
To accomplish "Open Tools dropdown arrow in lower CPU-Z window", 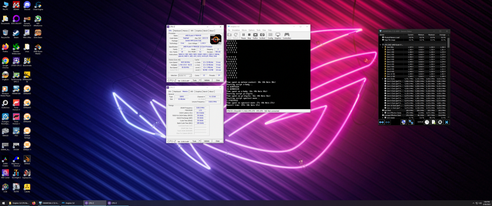I will pyautogui.click(x=199, y=141).
